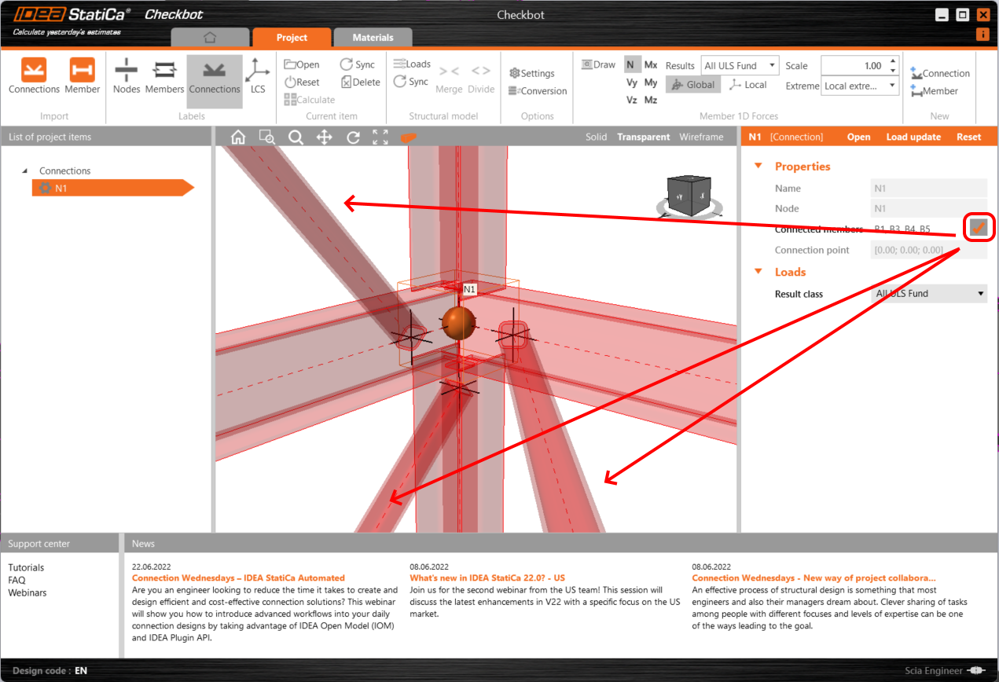Viewport: 999px width, 682px height.
Task: Click the home view icon in viewport
Action: click(238, 137)
